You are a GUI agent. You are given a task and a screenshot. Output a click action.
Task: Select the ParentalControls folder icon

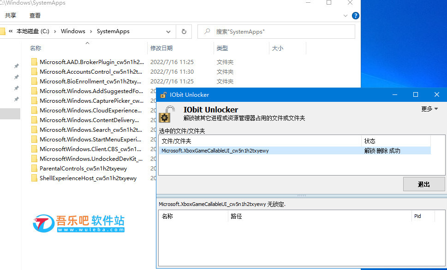[34, 169]
